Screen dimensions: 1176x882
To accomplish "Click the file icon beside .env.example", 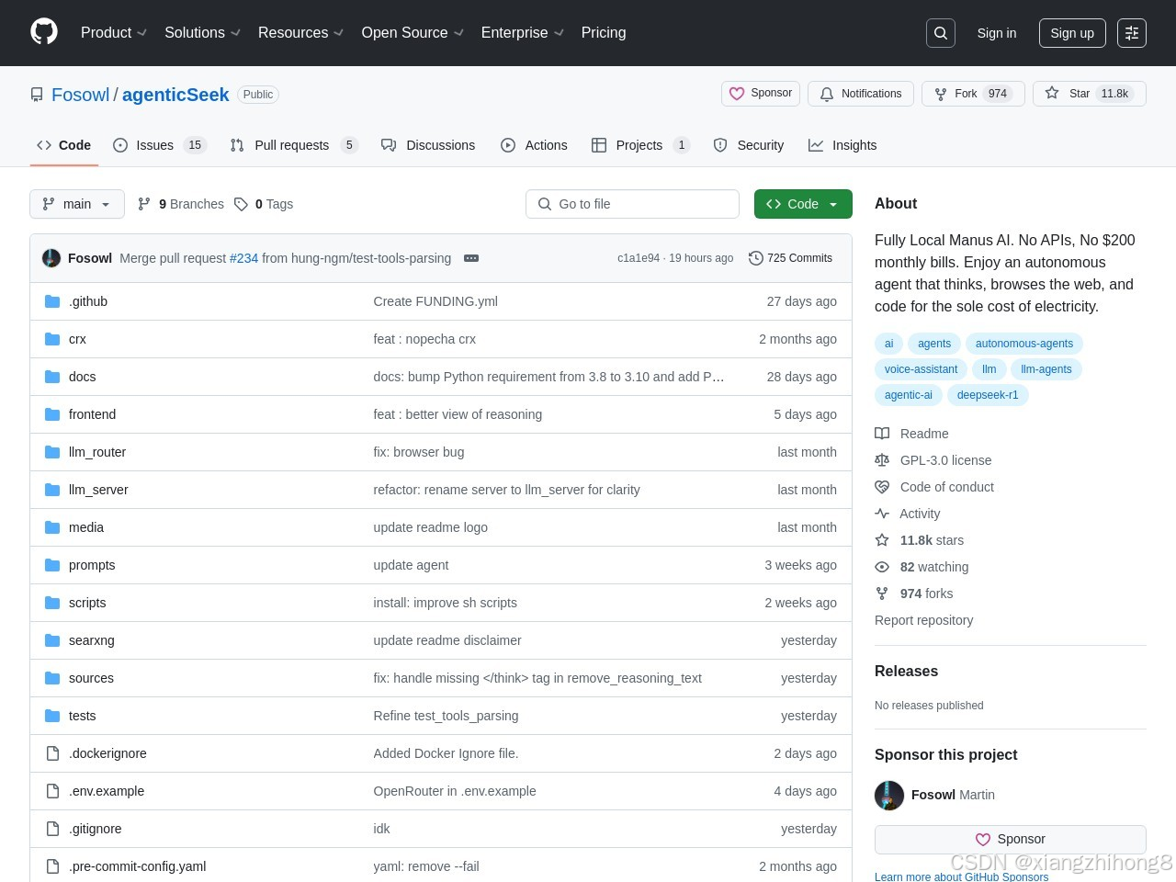I will click(x=52, y=791).
